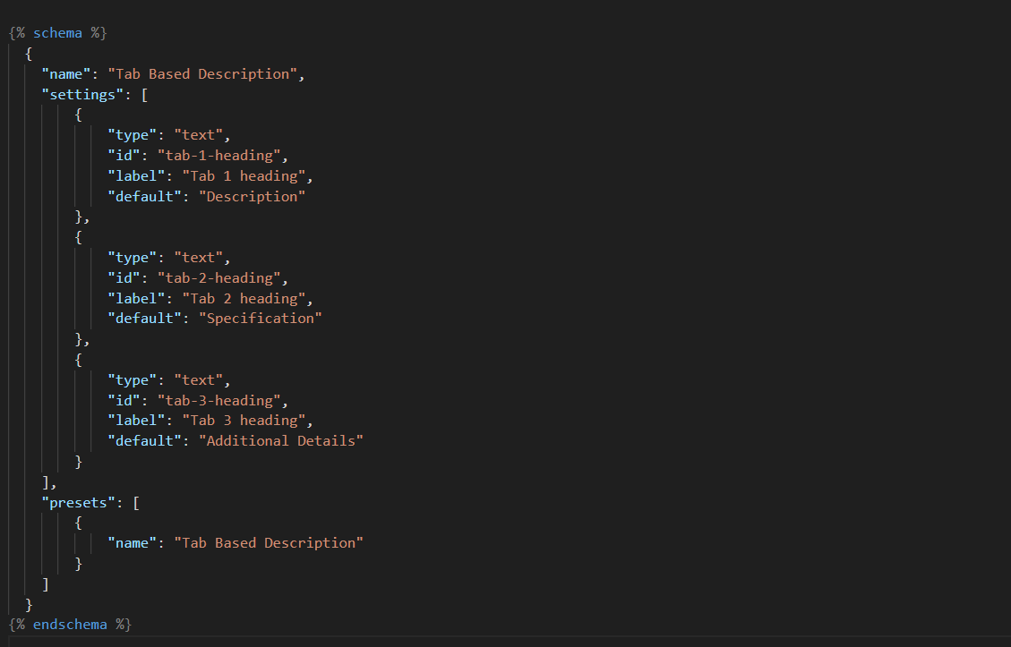This screenshot has height=647, width=1011.
Task: Click the "tab-3-heading" id value
Action: (223, 400)
